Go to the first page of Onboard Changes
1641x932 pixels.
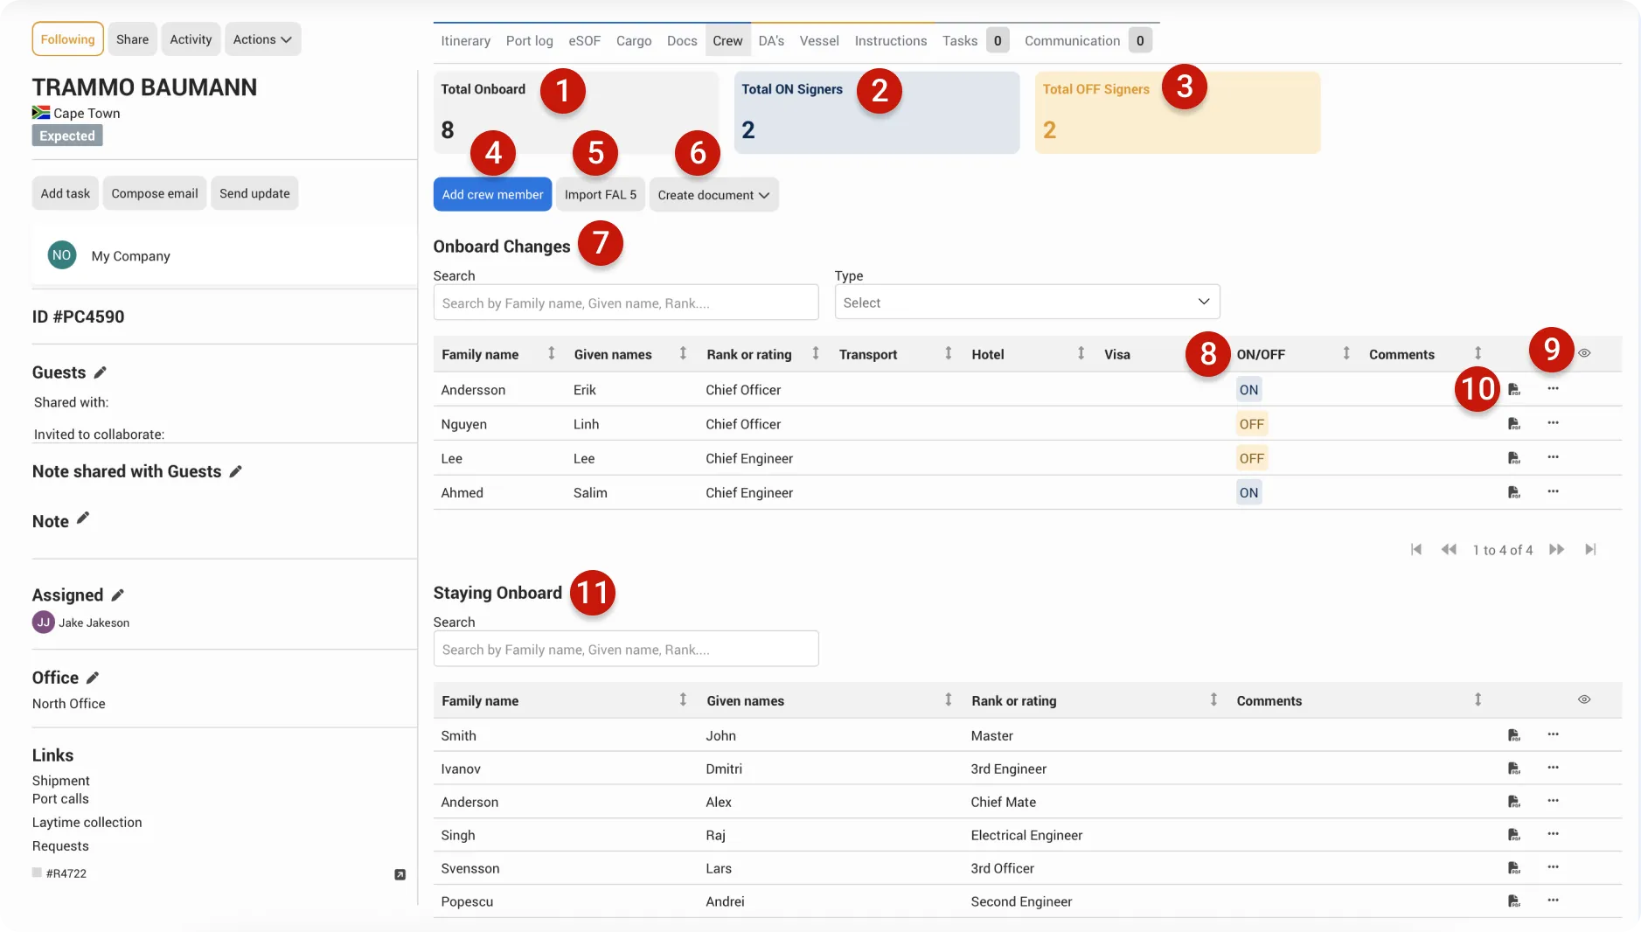click(1416, 549)
